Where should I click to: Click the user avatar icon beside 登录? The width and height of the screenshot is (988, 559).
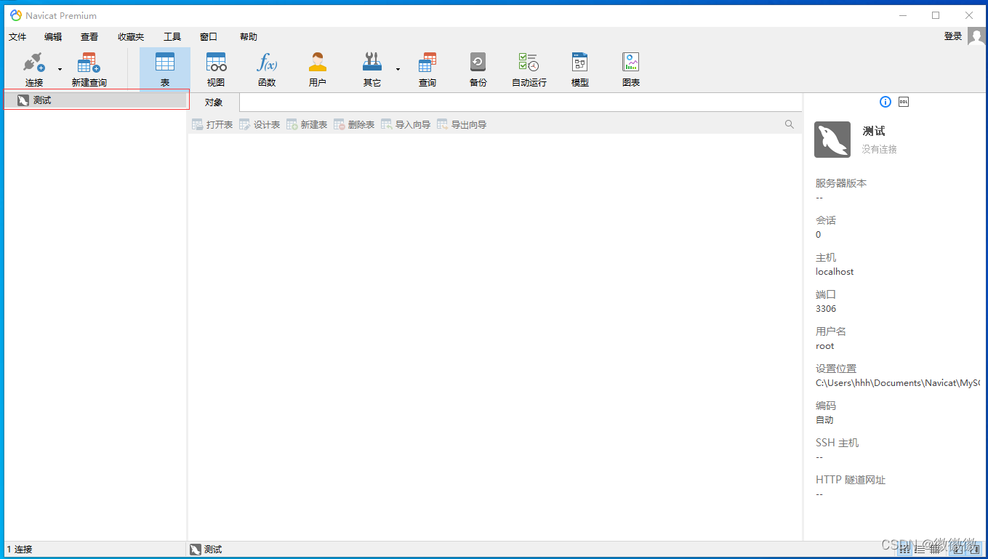976,36
